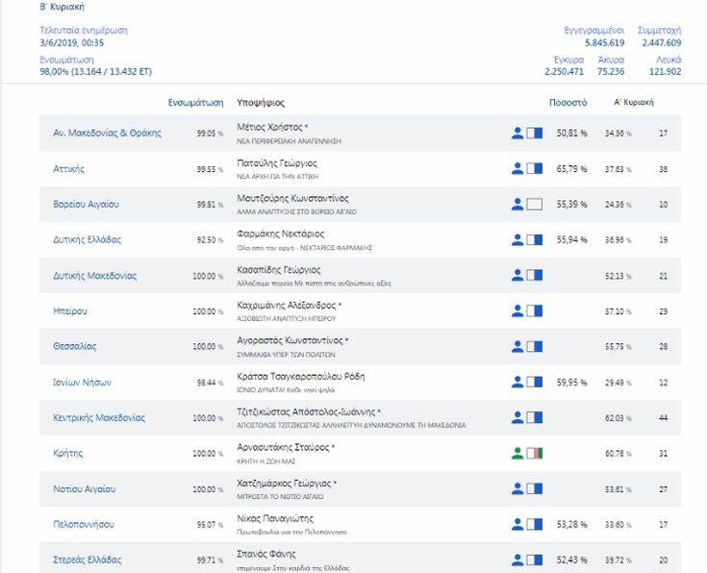
Task: Click the white party color box for Βορείου Αιγαίου
Action: pos(535,204)
